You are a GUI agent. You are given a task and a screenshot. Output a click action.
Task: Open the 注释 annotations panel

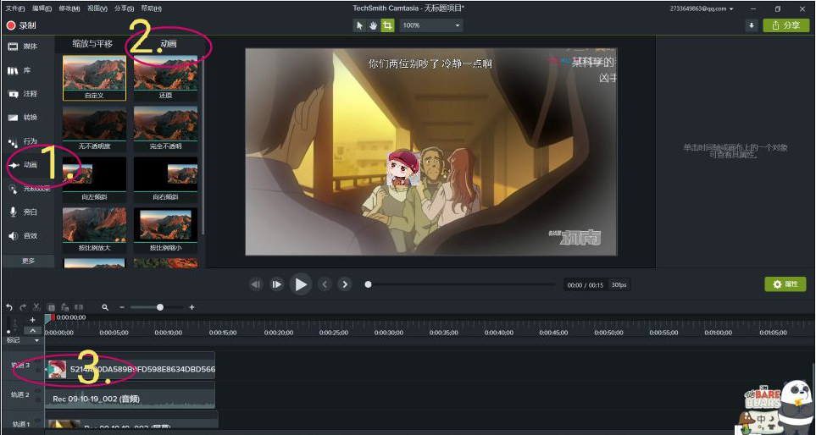(23, 94)
